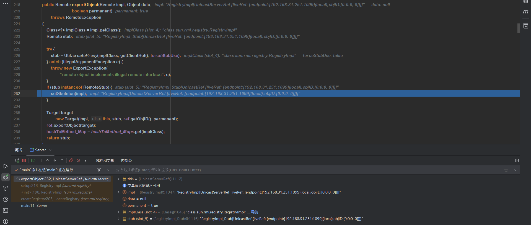Click the Step Out debugger icon

point(62,160)
